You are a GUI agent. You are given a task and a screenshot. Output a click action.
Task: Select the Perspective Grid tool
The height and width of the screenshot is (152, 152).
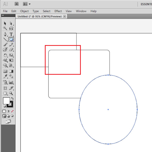pyautogui.click(x=11, y=65)
